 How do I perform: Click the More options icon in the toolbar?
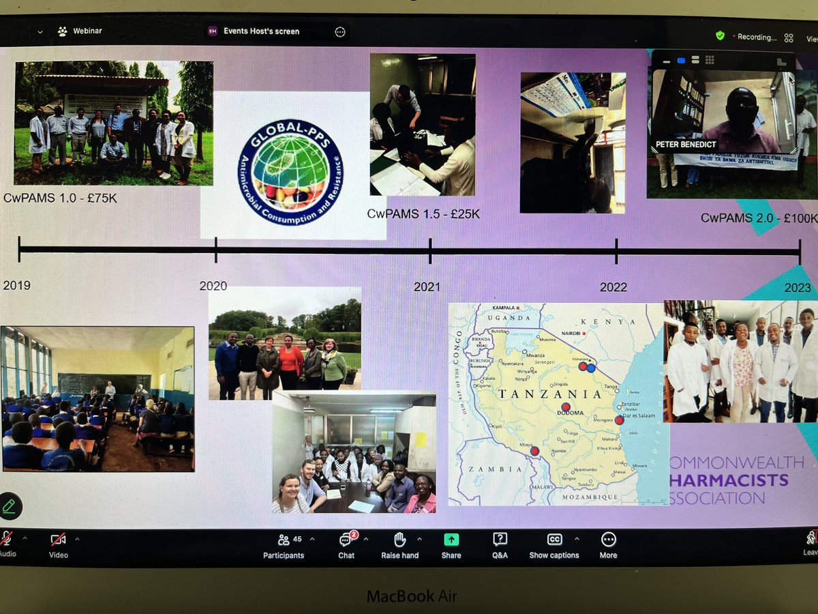(607, 540)
